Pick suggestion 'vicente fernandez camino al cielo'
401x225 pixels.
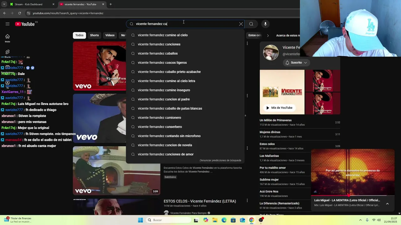(x=185, y=35)
